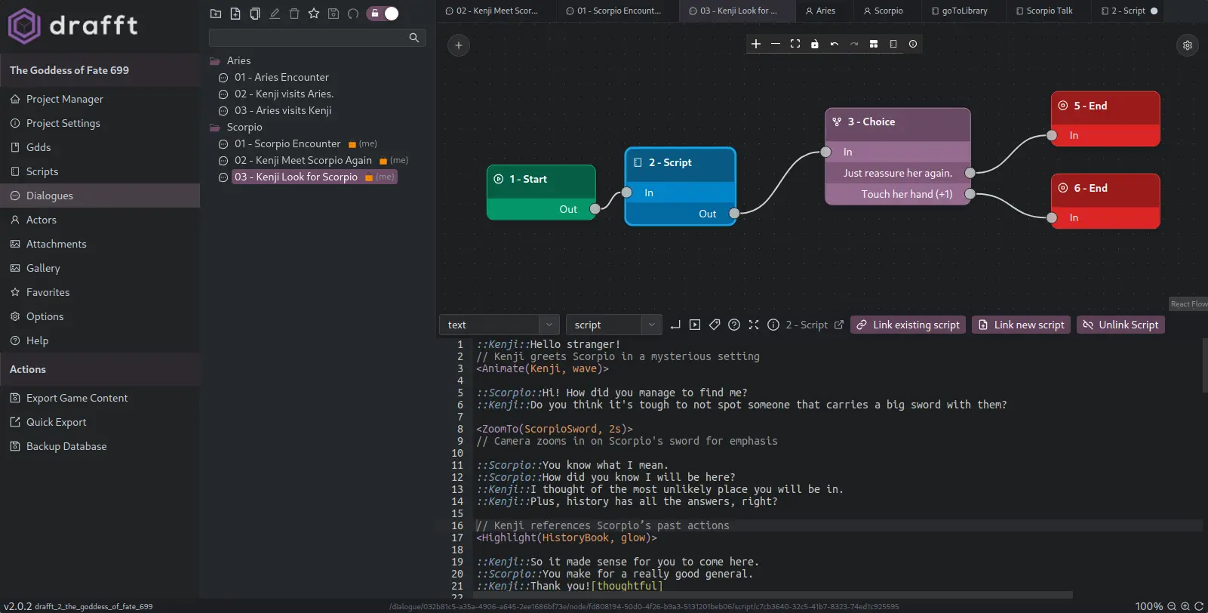The image size is (1208, 613).
Task: Open the text type dropdown
Action: pos(499,325)
